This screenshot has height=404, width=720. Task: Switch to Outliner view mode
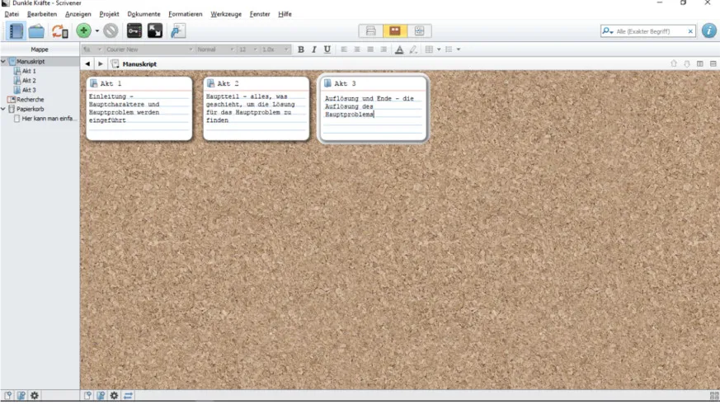[x=419, y=31]
